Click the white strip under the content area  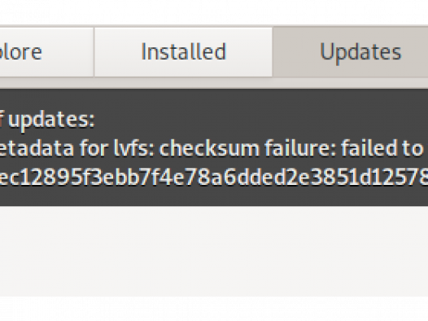coord(214,309)
